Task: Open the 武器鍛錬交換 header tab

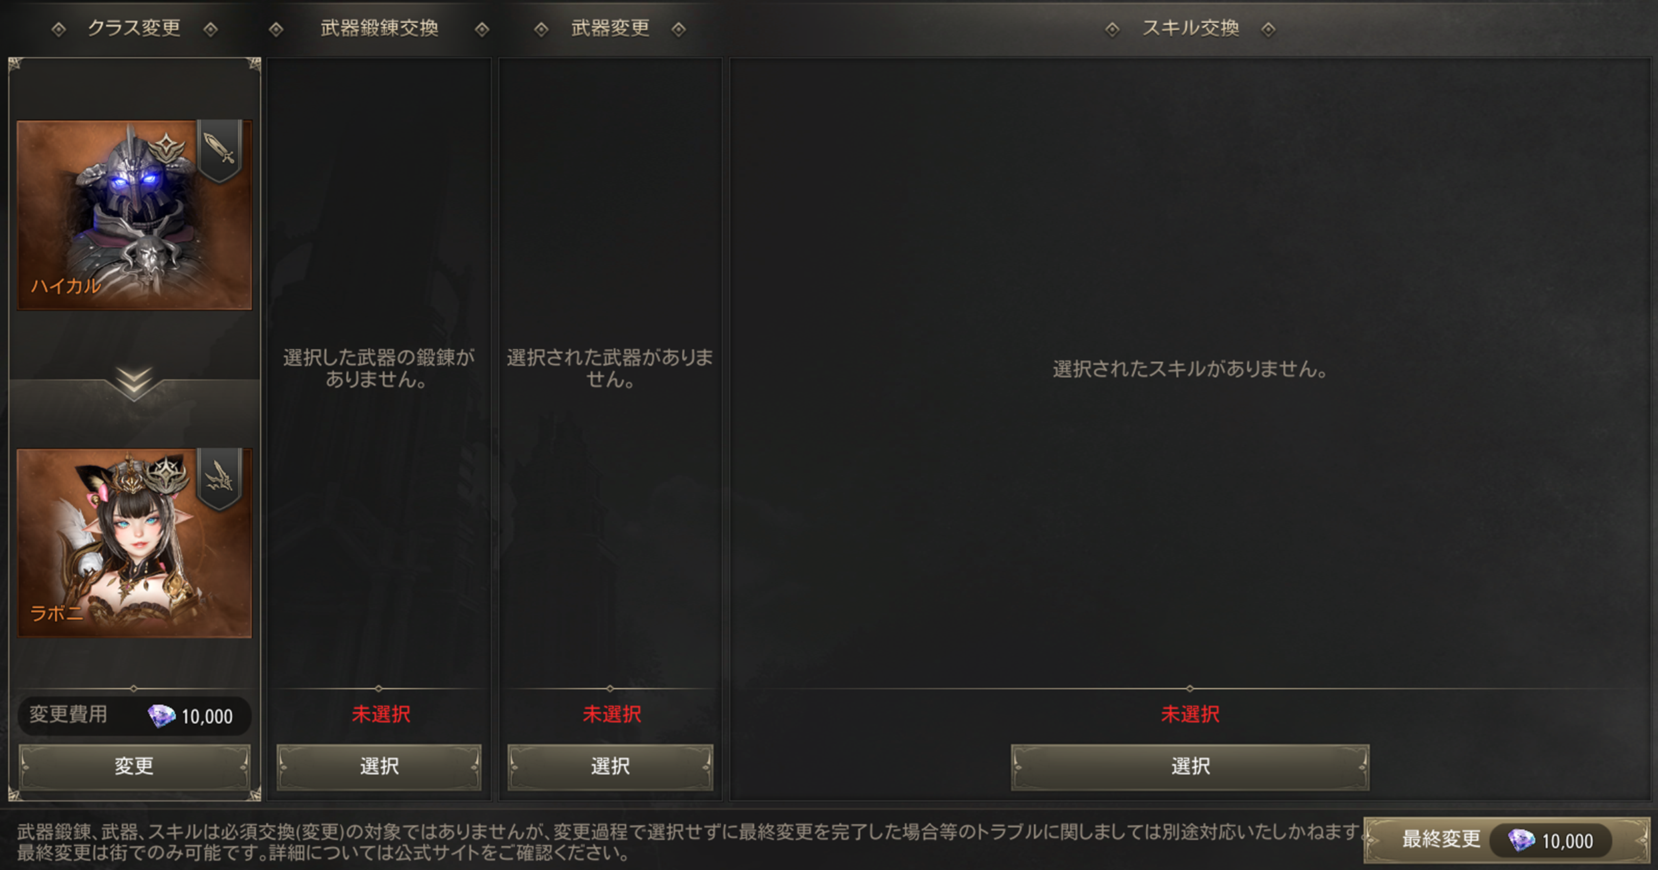Action: tap(379, 28)
